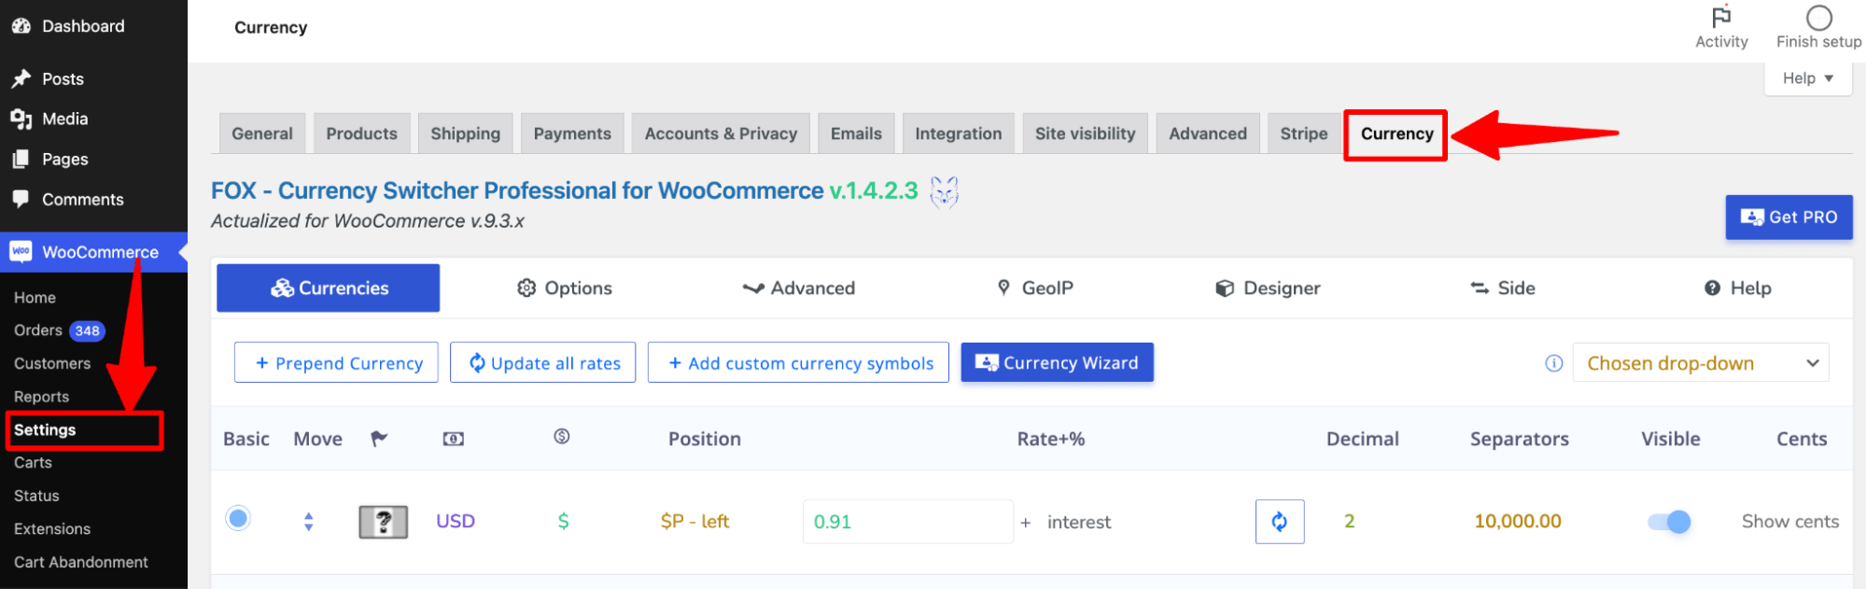
Task: Open the Shipping settings tab
Action: (466, 133)
